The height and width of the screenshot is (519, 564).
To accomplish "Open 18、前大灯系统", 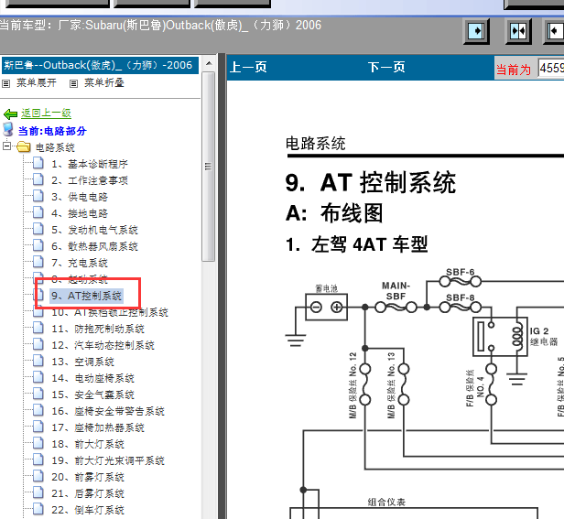I will [x=88, y=444].
